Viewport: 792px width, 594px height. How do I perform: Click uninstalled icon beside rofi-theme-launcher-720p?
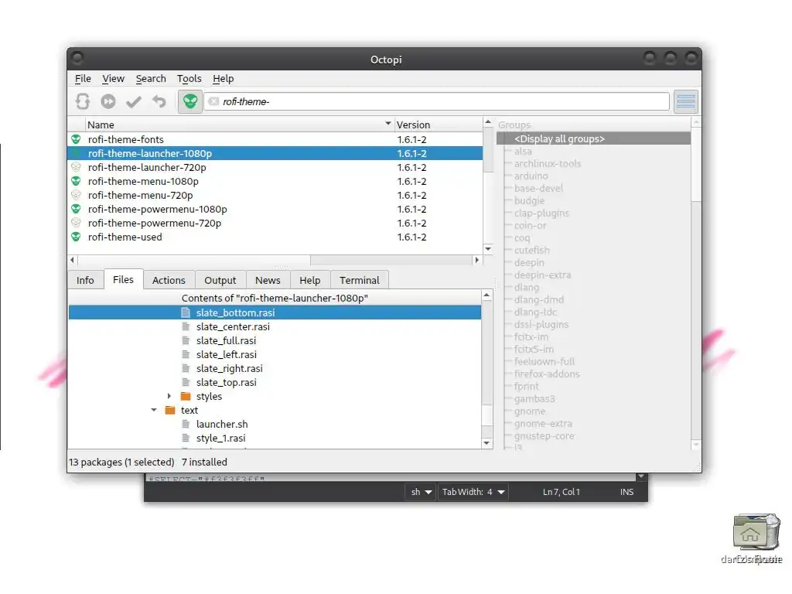point(77,167)
